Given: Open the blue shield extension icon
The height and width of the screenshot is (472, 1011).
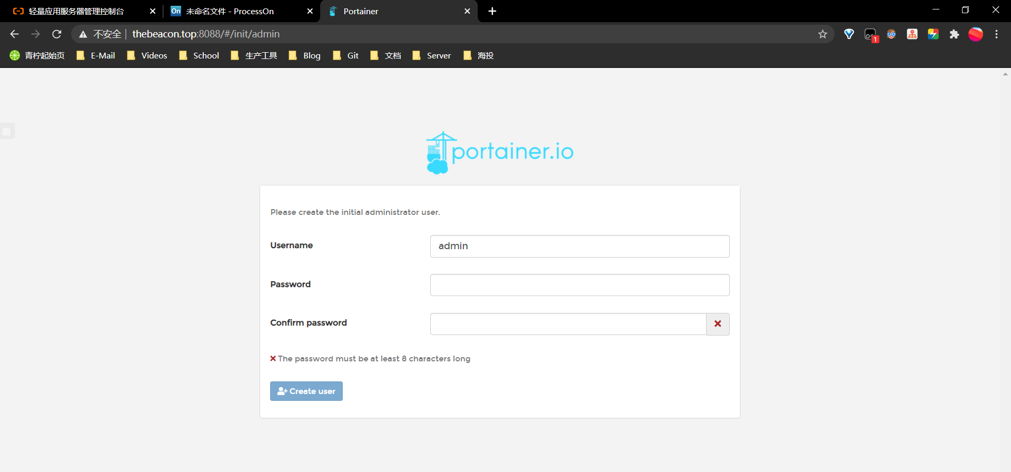Looking at the screenshot, I should (x=849, y=34).
